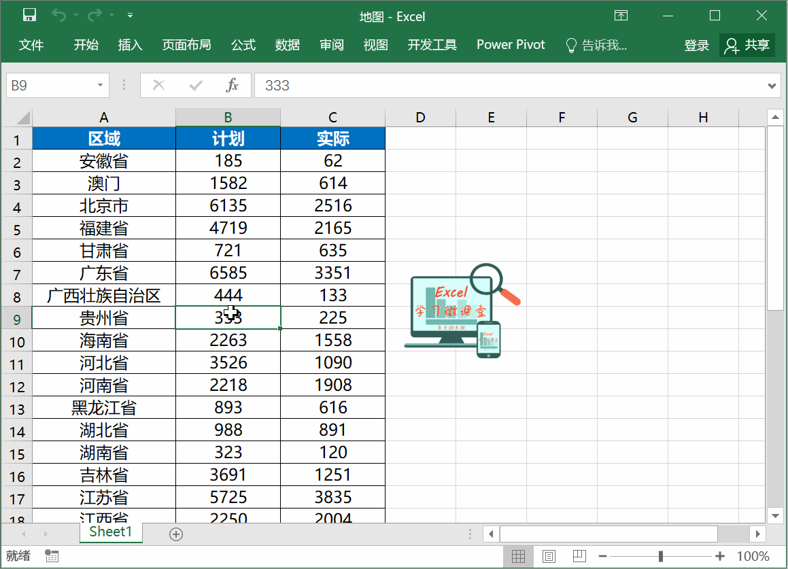Switch to the 视图 ribbon tab
Image resolution: width=788 pixels, height=569 pixels.
[x=376, y=46]
